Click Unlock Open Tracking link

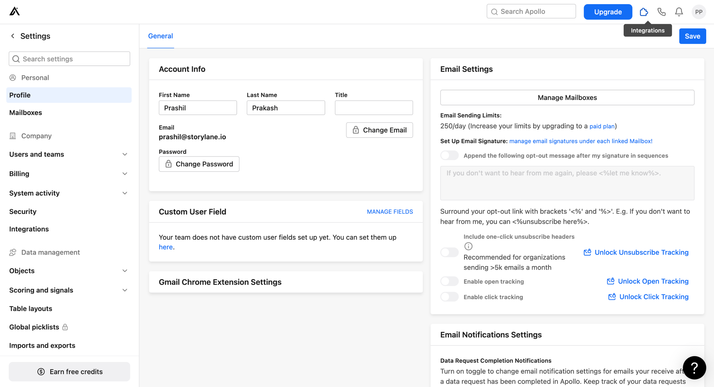coord(648,281)
